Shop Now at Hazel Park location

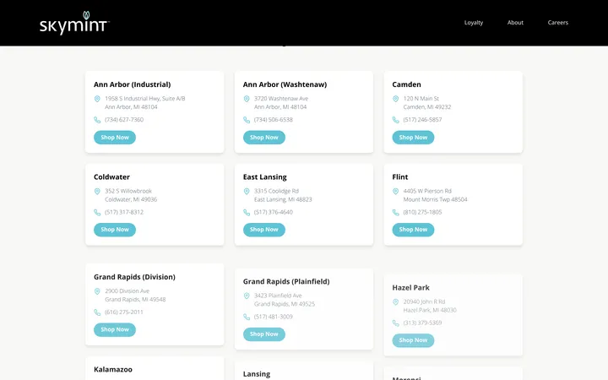(413, 340)
